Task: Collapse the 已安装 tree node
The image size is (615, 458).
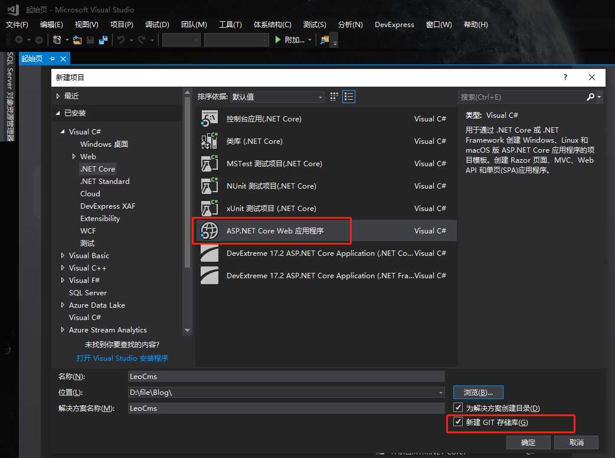Action: pos(58,113)
